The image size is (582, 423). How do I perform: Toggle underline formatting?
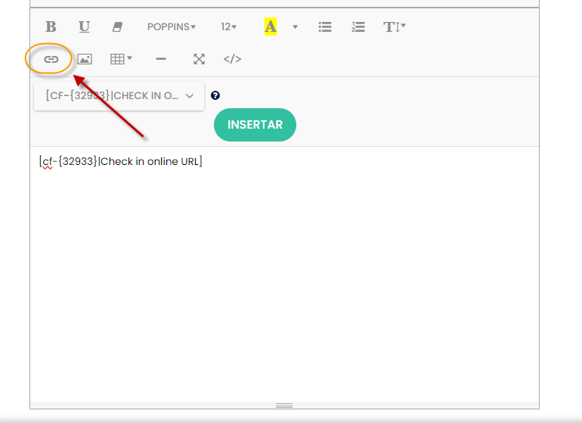tap(84, 26)
